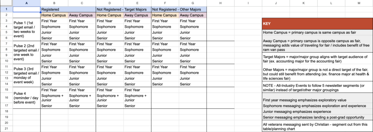
Task: Click column header H
Action: click(220, 3)
